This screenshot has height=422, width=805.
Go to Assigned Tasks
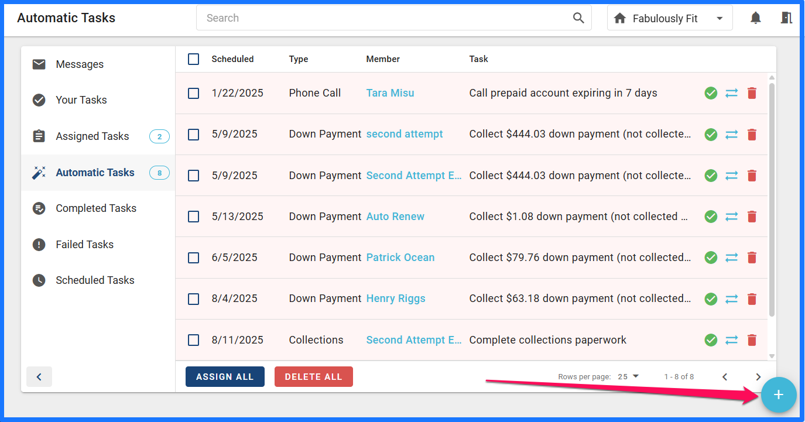(x=98, y=136)
